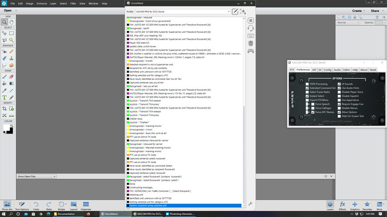Enable VSPX Processing checkbox
The image size is (387, 217).
(307, 84)
